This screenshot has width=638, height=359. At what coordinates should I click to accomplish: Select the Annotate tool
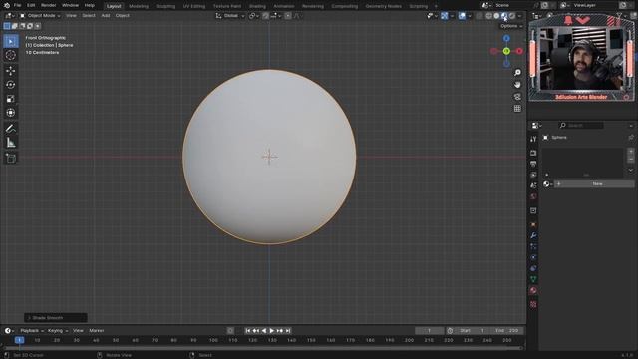[x=11, y=129]
